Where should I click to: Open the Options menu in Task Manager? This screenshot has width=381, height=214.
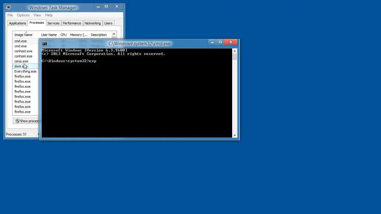23,15
